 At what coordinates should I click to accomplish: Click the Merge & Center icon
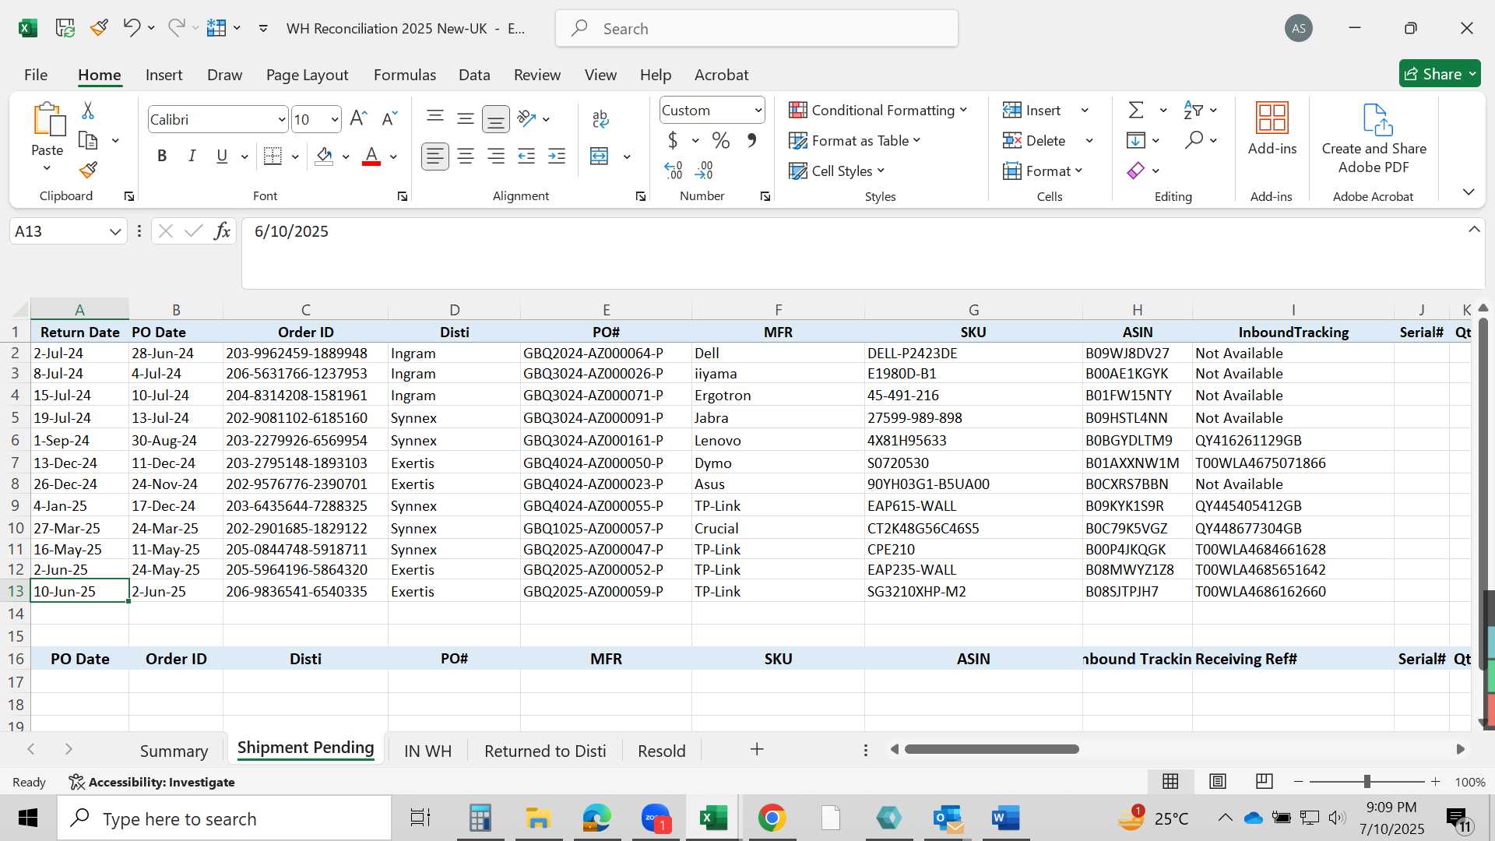click(x=600, y=157)
